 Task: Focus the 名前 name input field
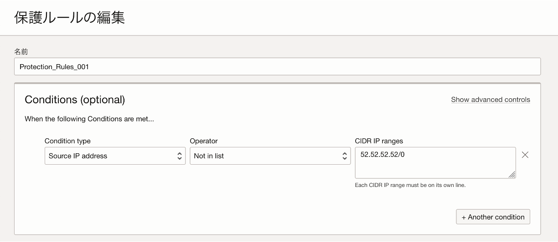(x=277, y=66)
